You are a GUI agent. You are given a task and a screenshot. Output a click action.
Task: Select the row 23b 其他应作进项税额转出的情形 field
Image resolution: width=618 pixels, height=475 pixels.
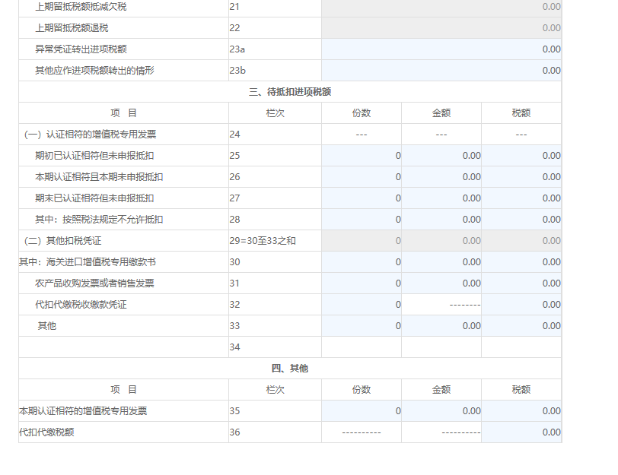[441, 71]
